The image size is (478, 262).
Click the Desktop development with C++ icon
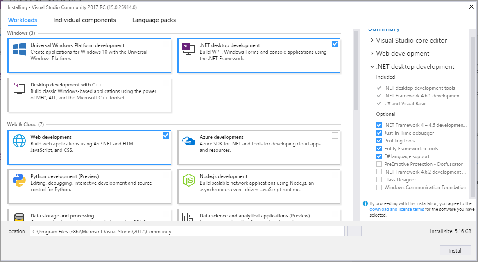click(x=19, y=88)
